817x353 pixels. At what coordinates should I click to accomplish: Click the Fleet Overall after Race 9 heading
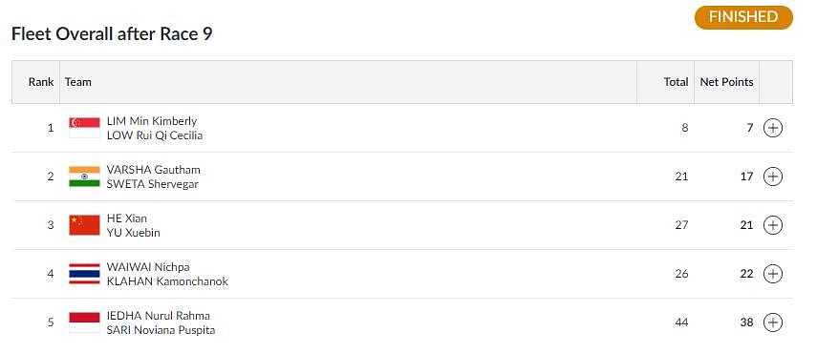coord(112,34)
